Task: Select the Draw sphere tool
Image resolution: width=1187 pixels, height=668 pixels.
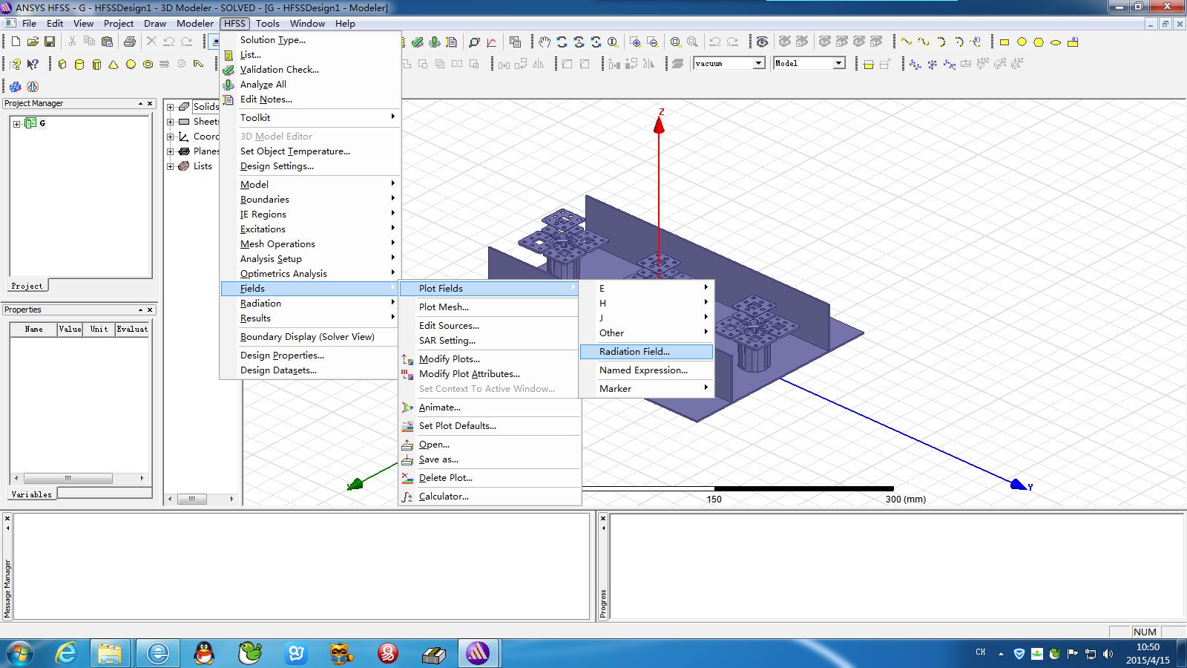Action: (131, 65)
